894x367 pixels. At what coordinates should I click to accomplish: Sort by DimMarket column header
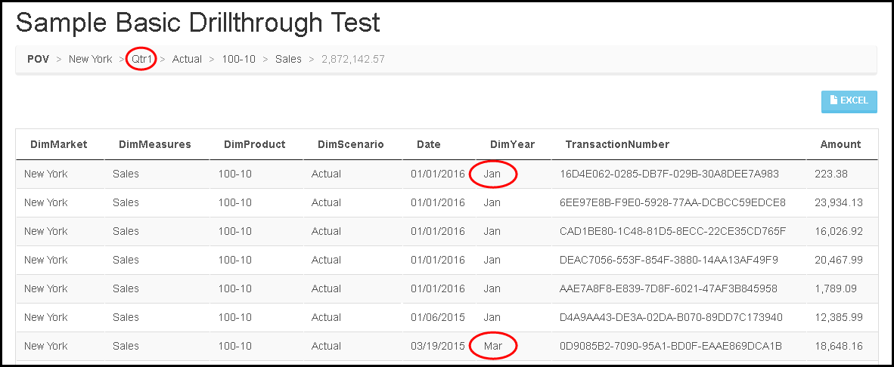click(x=59, y=144)
